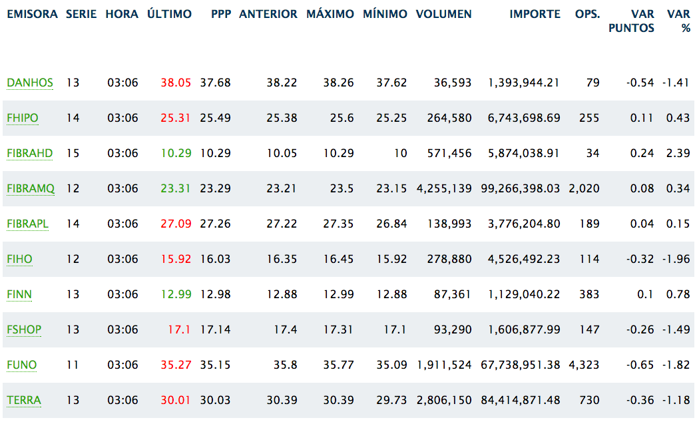Select DANHOS last price 38.05
Viewport: 699px width, 422px height.
click(x=176, y=83)
